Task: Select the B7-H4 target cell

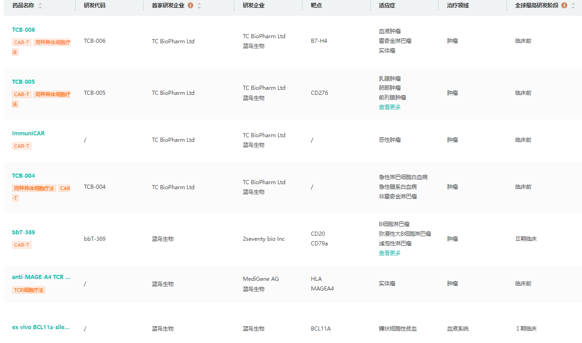Action: [x=319, y=41]
